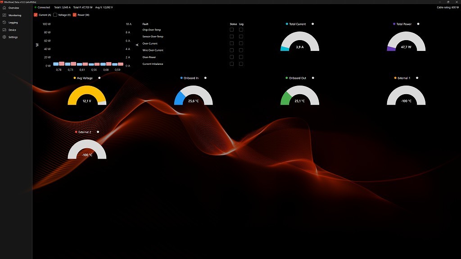This screenshot has height=259, width=461.
Task: Click the white dot beside Total Current
Action: 313,24
